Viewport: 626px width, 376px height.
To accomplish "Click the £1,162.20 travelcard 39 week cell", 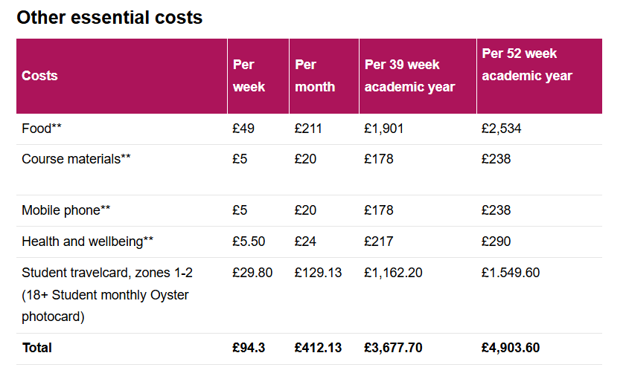I will pos(393,273).
